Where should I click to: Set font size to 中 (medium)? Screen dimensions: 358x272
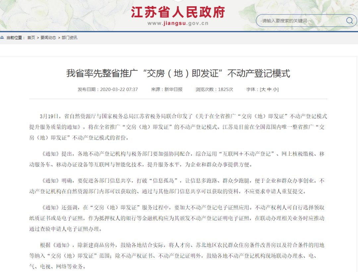[269, 89]
